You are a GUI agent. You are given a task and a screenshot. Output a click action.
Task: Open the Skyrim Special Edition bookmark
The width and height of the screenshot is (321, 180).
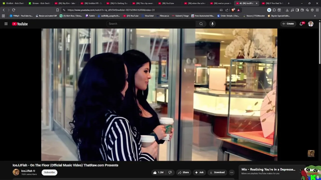279,16
